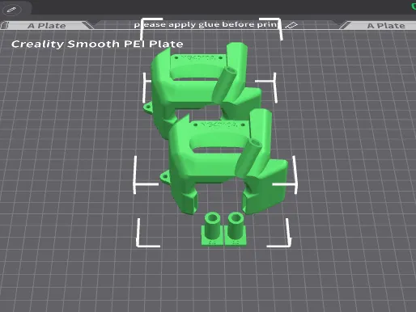Click the 'please apply glue before print' notice
This screenshot has height=312, width=416.
(206, 25)
